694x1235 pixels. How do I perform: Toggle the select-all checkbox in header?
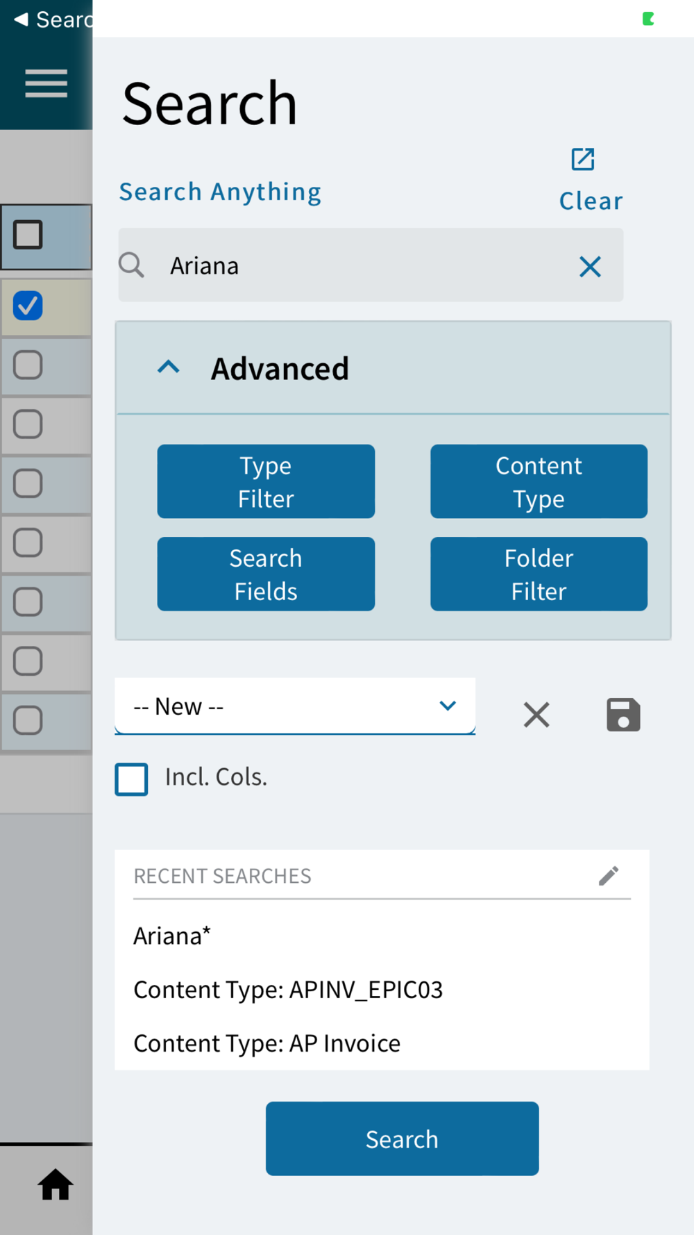coord(28,235)
